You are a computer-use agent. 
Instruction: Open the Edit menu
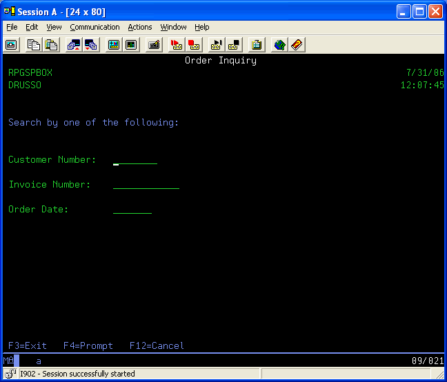point(32,27)
